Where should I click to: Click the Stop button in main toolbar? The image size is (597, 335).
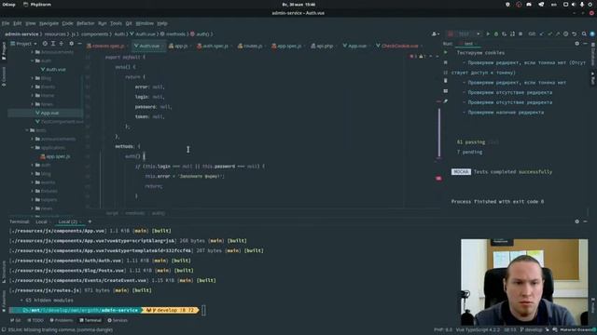521,33
